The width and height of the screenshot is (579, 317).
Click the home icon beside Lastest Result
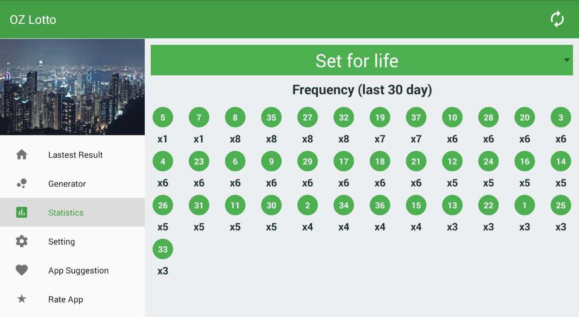pyautogui.click(x=22, y=155)
